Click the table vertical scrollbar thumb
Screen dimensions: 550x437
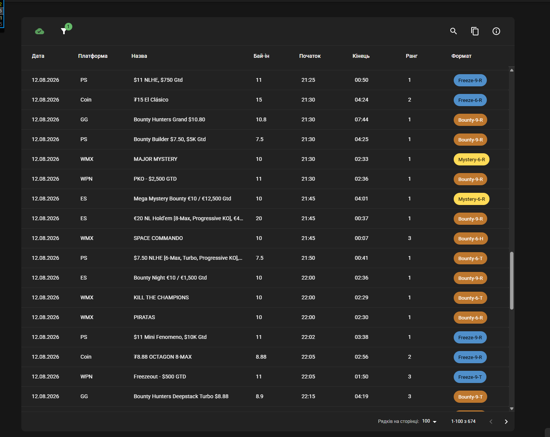click(x=512, y=280)
